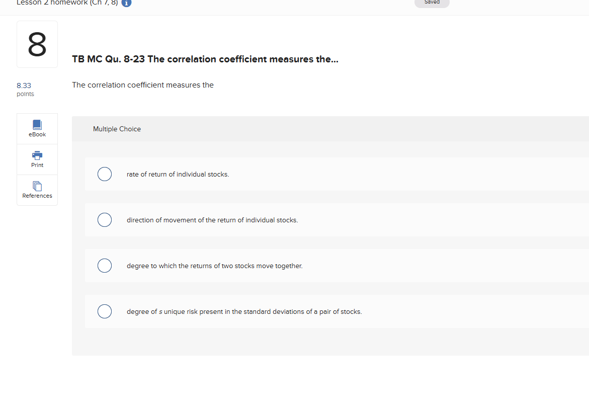Open the eBook by clicking its book icon
The height and width of the screenshot is (418, 589).
click(37, 125)
